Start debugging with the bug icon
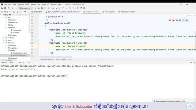 click(x=39, y=8)
